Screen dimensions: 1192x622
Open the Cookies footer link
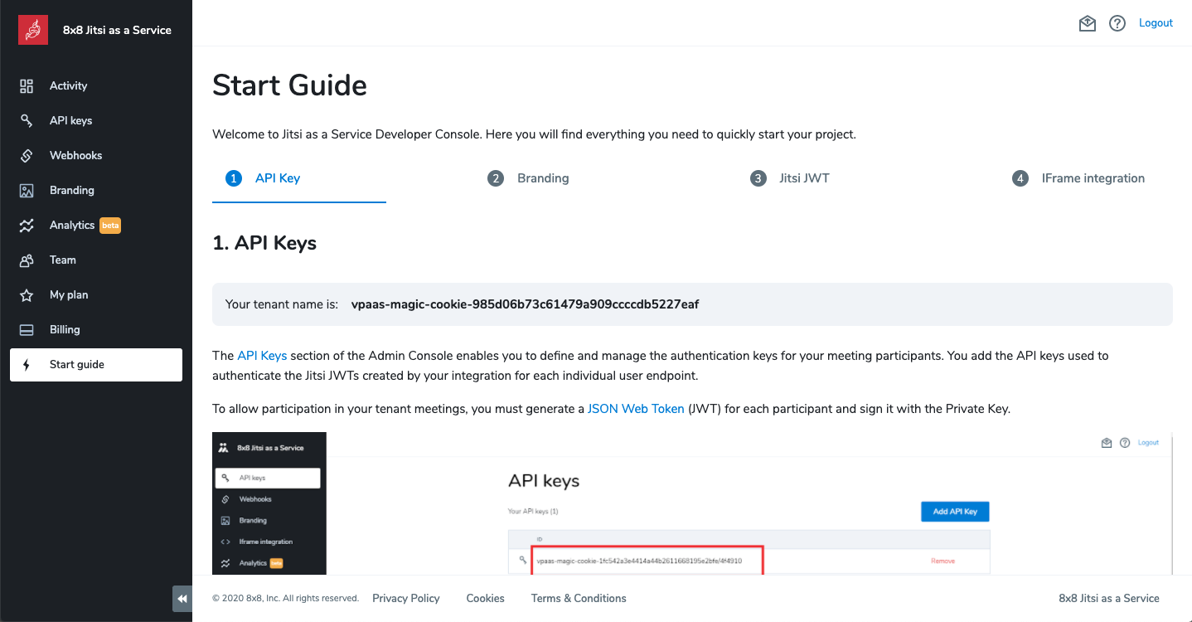pos(486,599)
